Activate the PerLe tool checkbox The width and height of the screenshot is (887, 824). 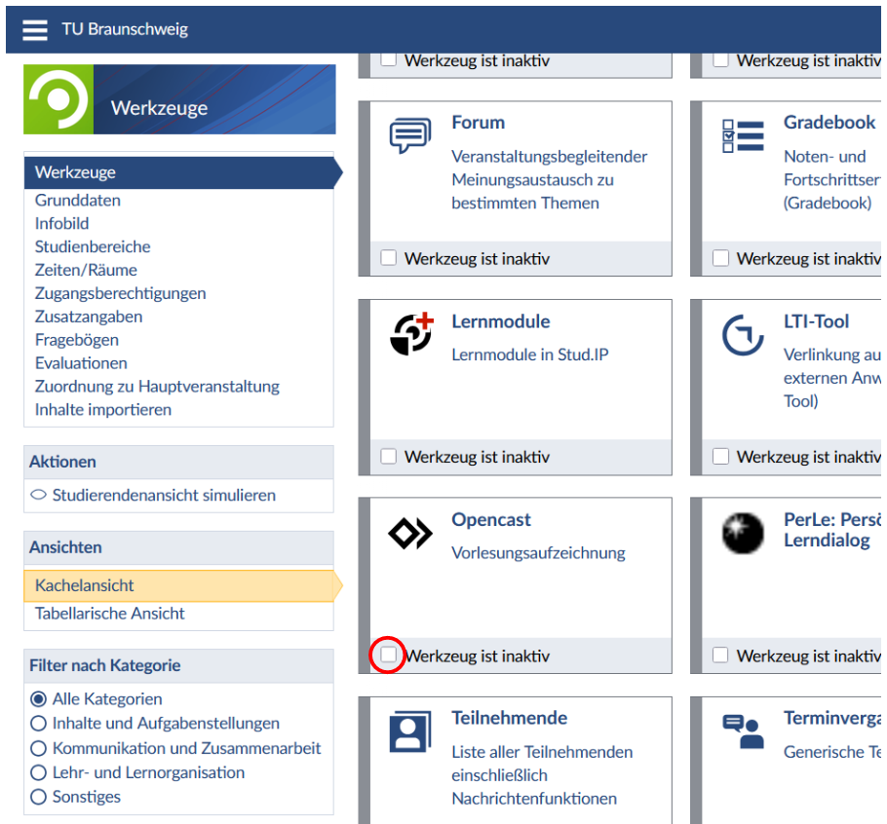tap(720, 655)
